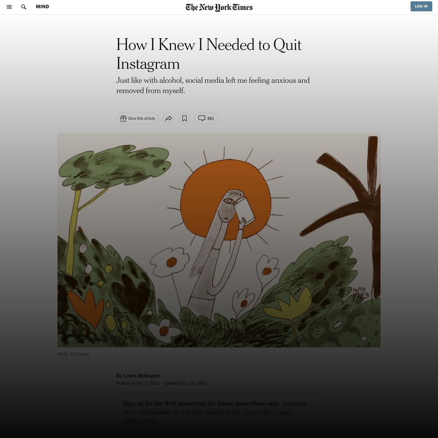Image resolution: width=438 pixels, height=438 pixels.
Task: Open the search magnifier icon
Action: point(24,7)
